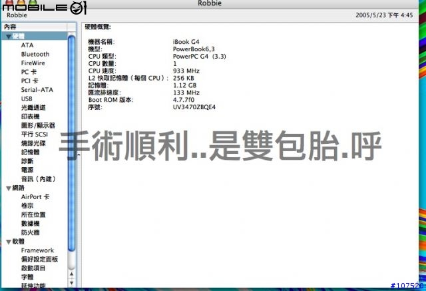The height and width of the screenshot is (291, 426).
Task: Select 字體 fonts entry
Action: point(27,277)
